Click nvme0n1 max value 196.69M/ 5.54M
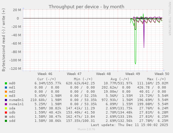 coord(153,100)
